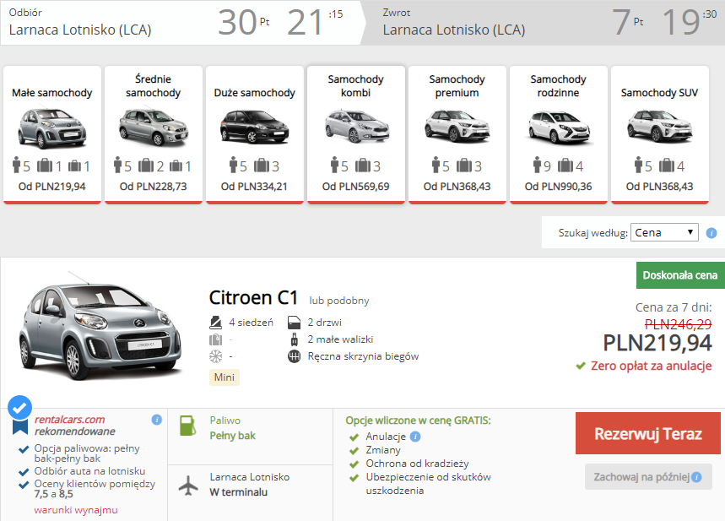The image size is (725, 521).
Task: Click info icon beside rentalcars.com rekomendowane
Action: 157,420
